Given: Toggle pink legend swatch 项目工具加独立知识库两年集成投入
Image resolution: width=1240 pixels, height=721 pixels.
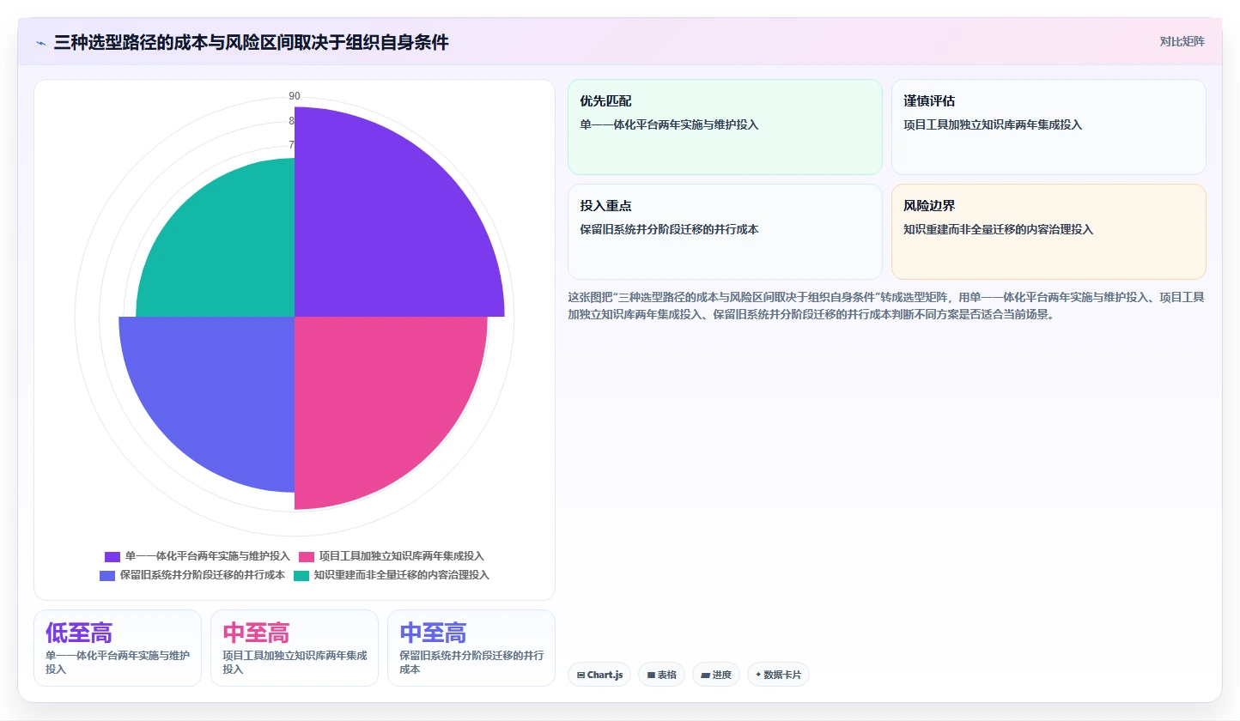Looking at the screenshot, I should pos(307,556).
